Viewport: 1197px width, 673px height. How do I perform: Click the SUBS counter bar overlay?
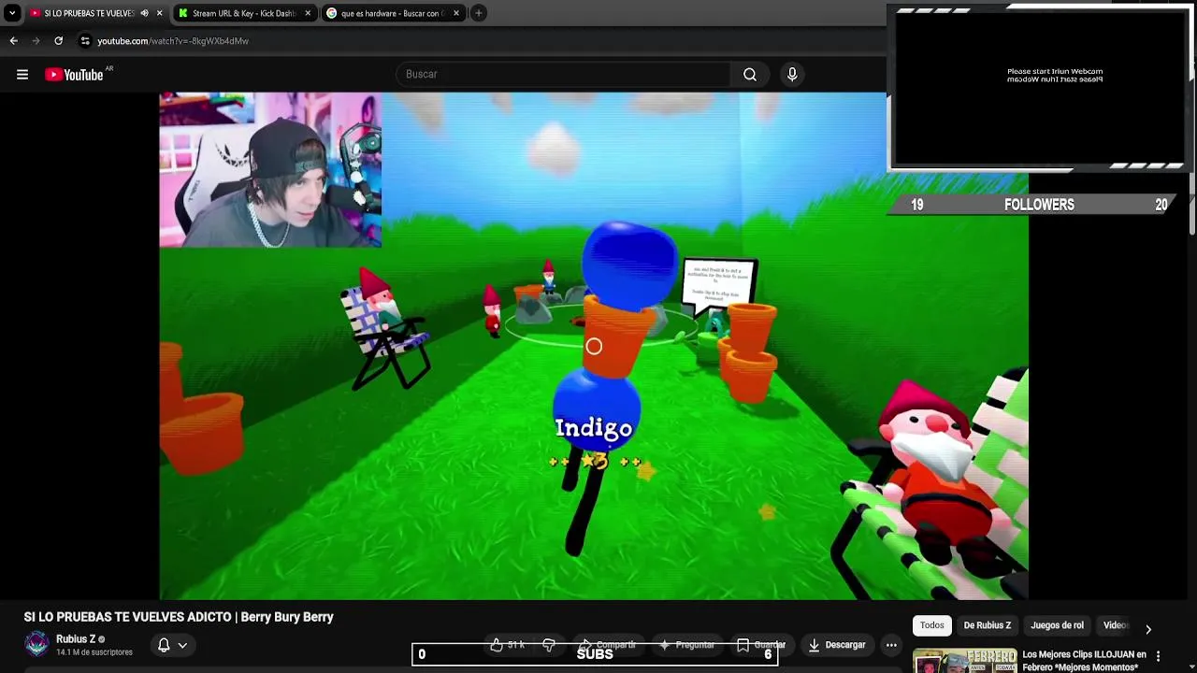click(x=595, y=654)
